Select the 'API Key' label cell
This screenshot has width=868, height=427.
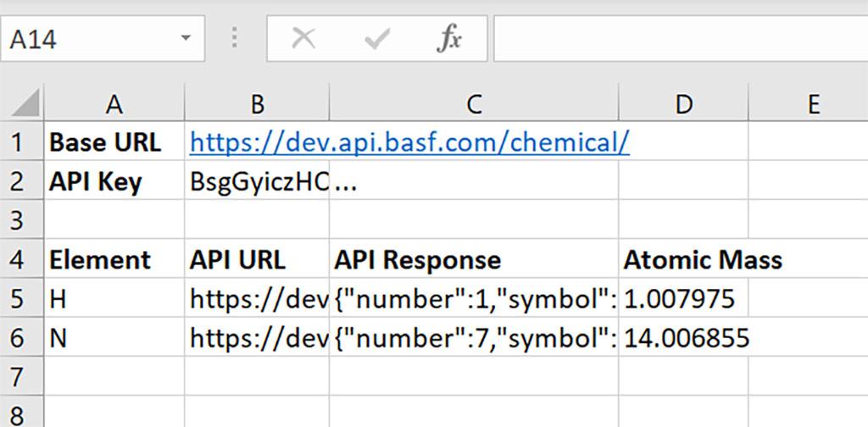(x=114, y=180)
